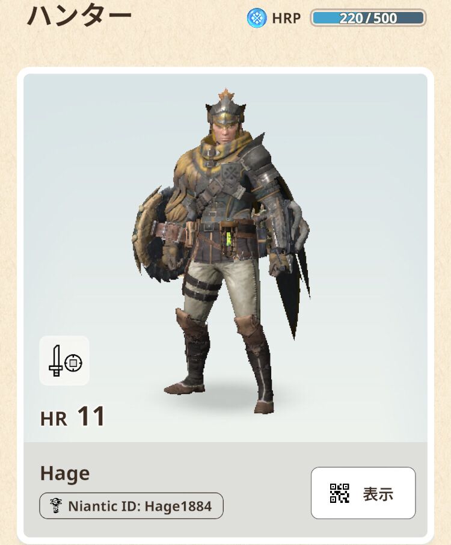Screen dimensions: 451x545
Task: Tap the target reticle equipment icon
Action: pos(73,363)
